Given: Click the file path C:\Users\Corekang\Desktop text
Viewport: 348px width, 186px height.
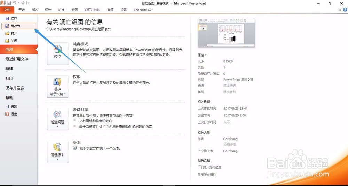Looking at the screenshot, I should click(x=78, y=29).
